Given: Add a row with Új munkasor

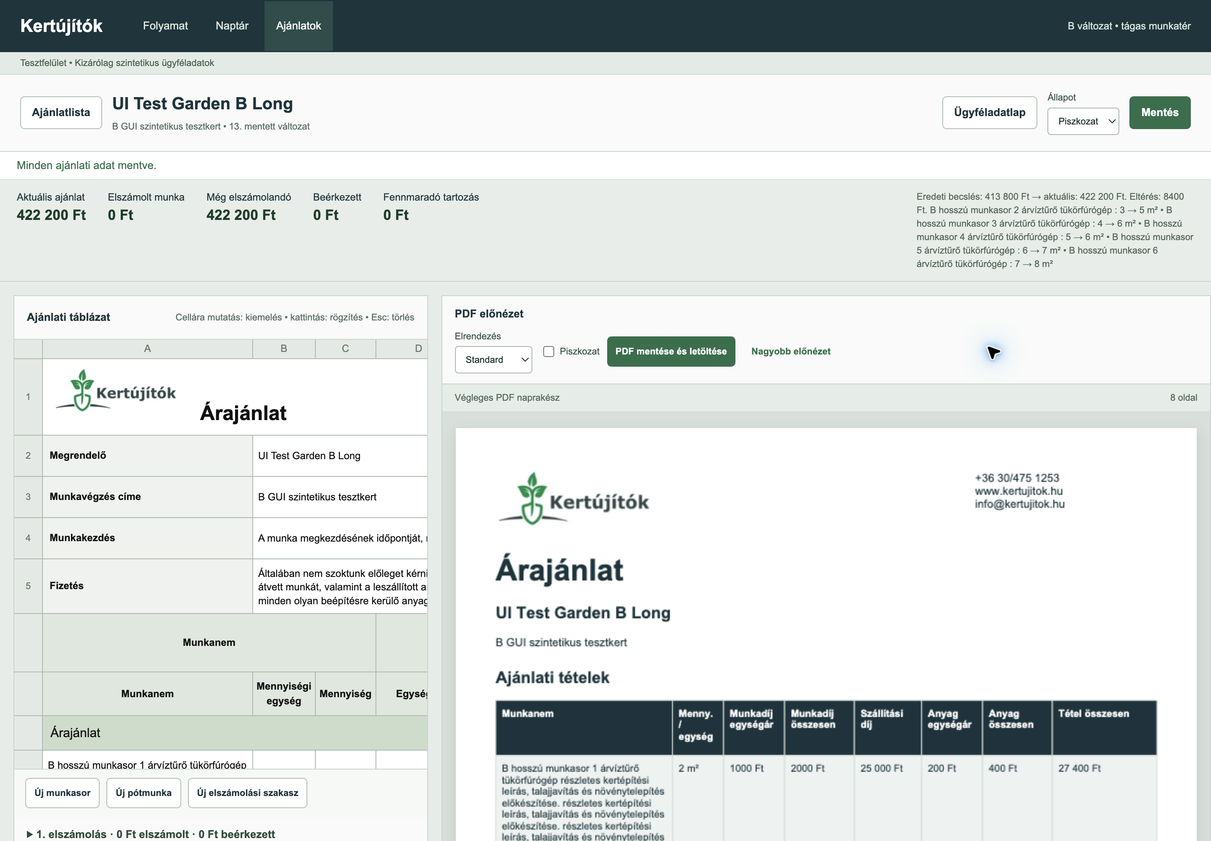Looking at the screenshot, I should 62,793.
